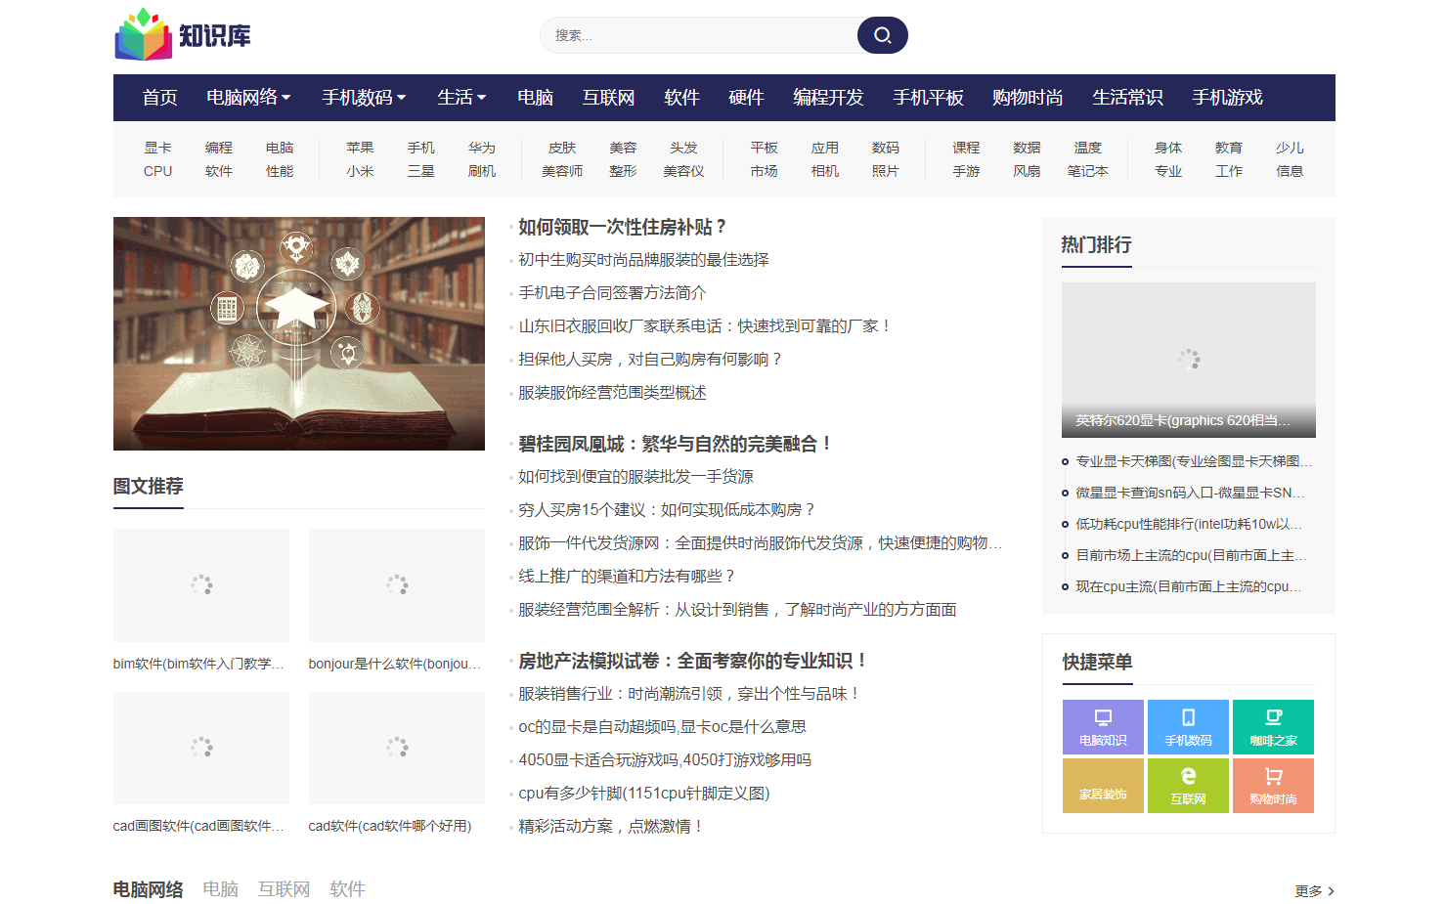Switch to the 电脑 tab in bottom section
Viewport: 1445px width, 904px height.
coord(221,889)
